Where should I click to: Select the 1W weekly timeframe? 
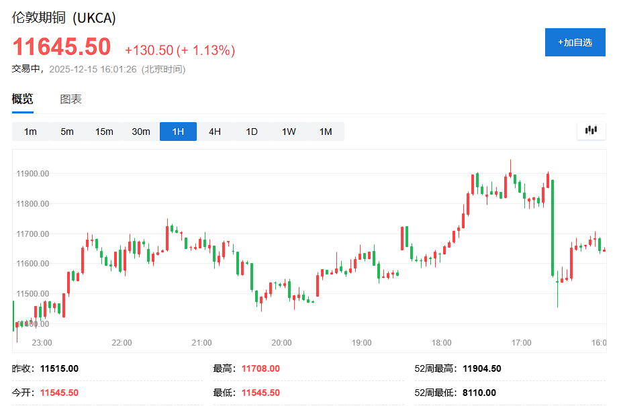click(288, 132)
